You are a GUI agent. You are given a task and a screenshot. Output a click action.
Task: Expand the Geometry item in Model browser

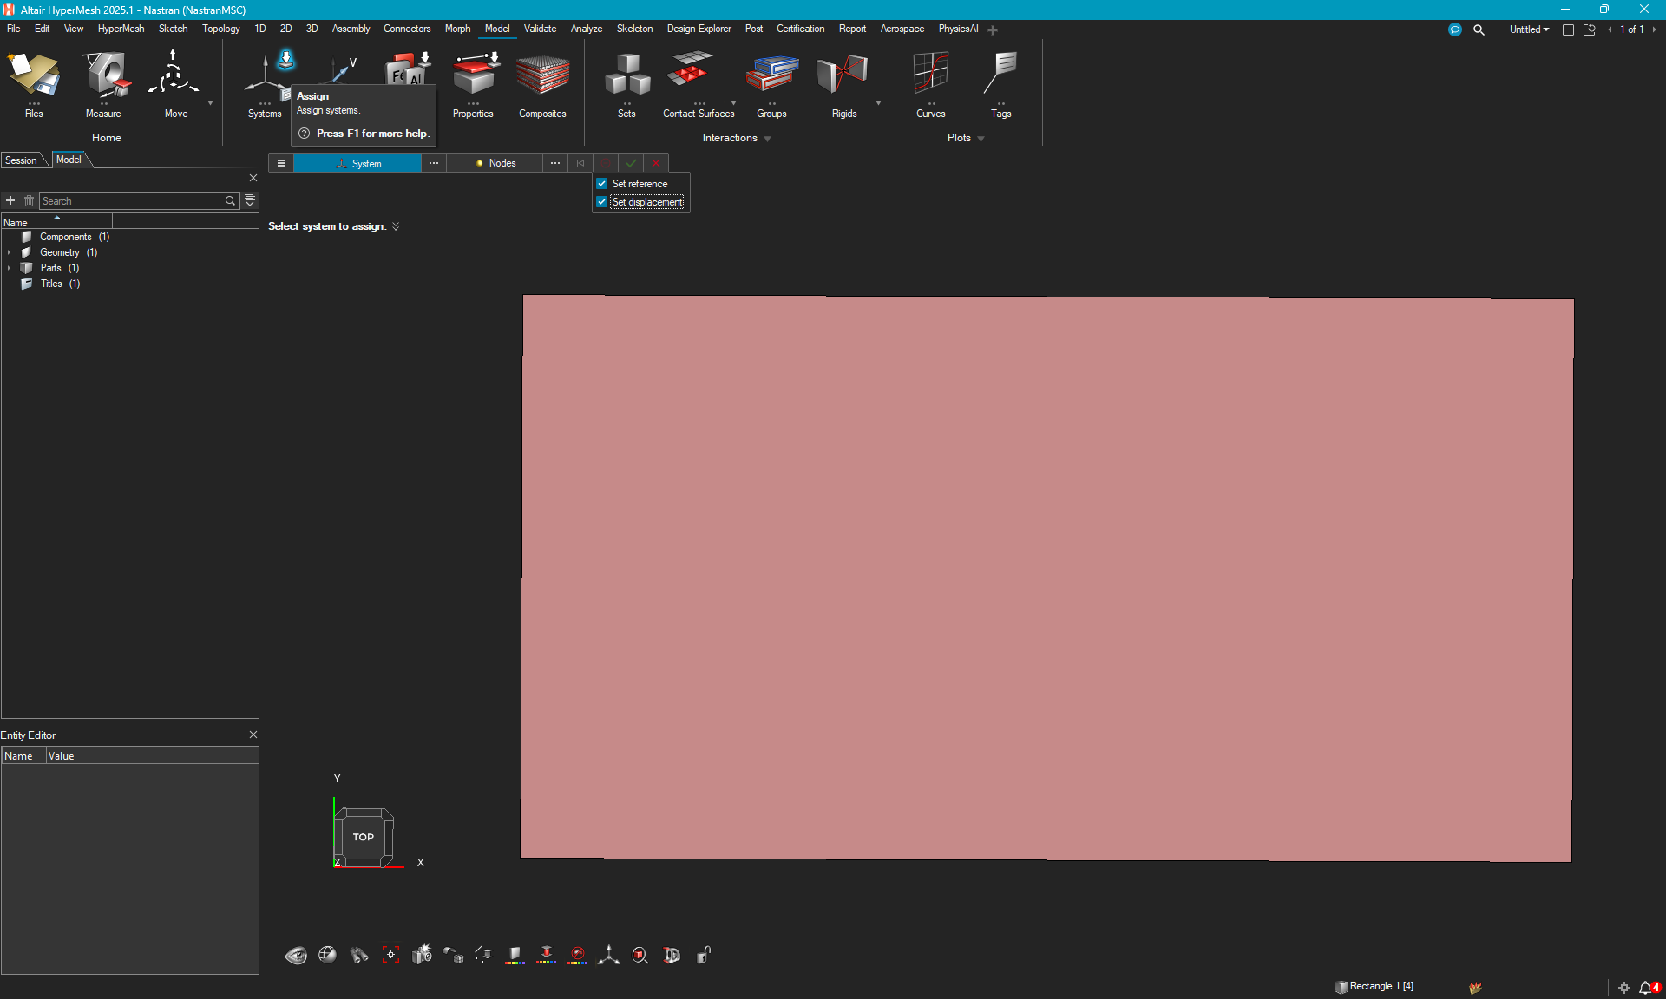pos(10,252)
